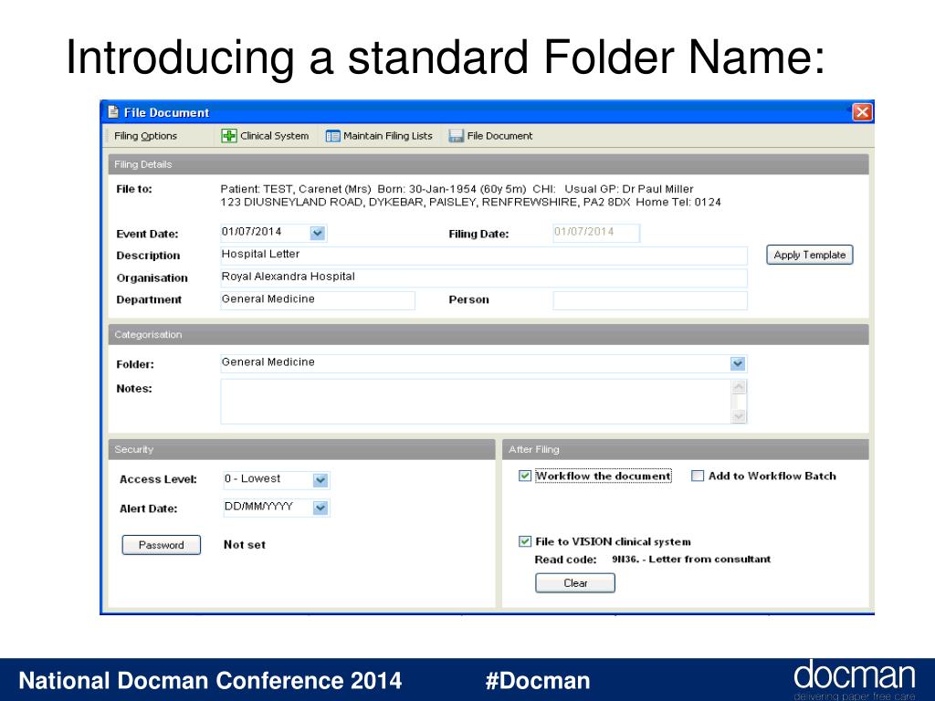935x701 pixels.
Task: Click the File Document save disk icon
Action: [x=457, y=136]
